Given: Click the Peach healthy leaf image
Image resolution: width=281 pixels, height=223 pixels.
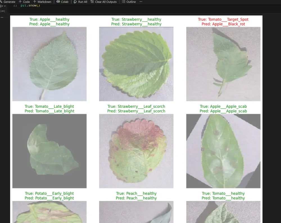Looking at the screenshot, I should click(x=136, y=212).
